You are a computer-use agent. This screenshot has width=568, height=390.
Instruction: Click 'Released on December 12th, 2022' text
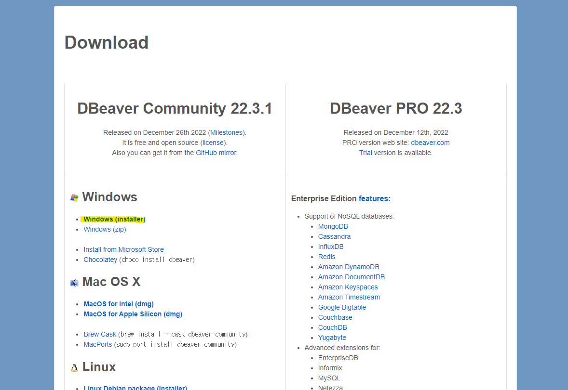396,133
